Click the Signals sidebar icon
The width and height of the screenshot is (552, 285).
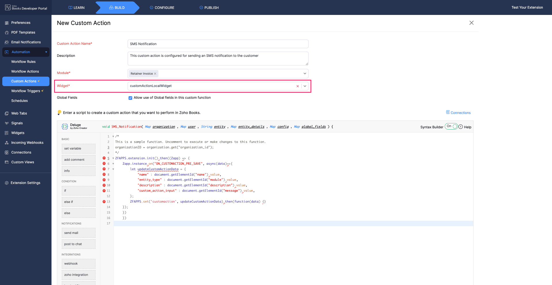[7, 123]
